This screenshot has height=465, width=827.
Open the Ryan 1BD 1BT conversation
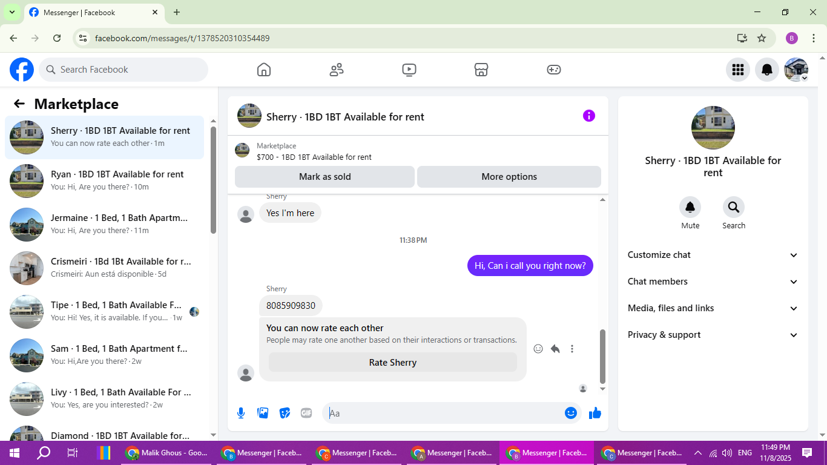coord(105,181)
